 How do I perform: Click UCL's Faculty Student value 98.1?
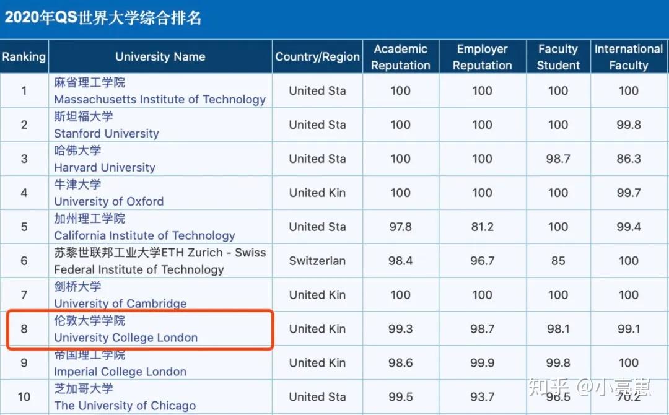pos(558,329)
